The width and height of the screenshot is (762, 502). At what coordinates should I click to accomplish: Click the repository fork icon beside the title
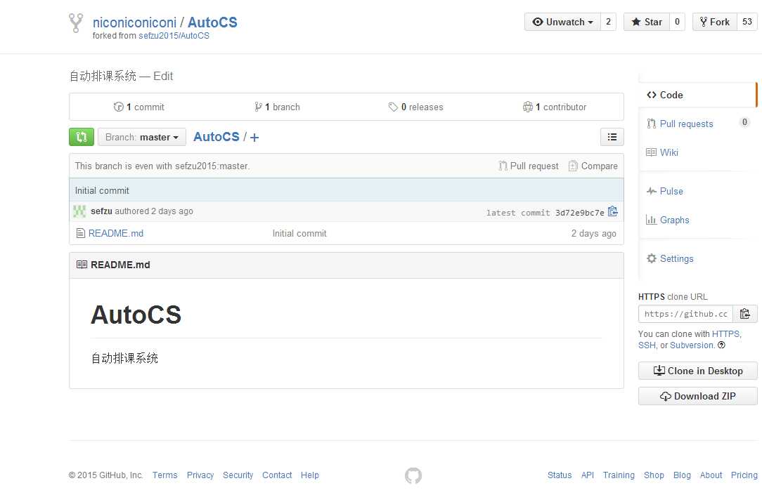click(76, 22)
